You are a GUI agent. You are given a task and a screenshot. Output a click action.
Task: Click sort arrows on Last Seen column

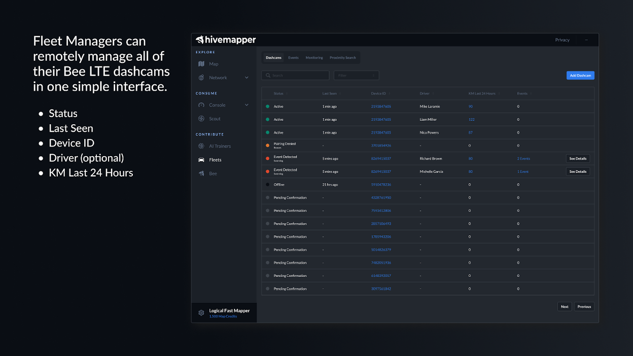[340, 94]
